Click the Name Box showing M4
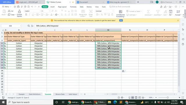186x105 pixels. [x=11, y=26]
